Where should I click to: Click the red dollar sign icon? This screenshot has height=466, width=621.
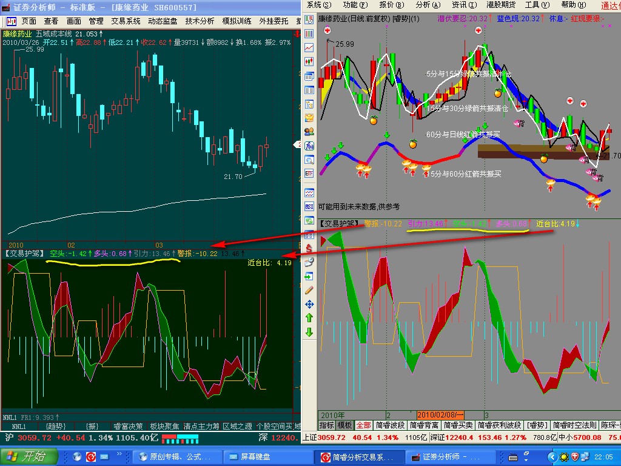[x=309, y=248]
